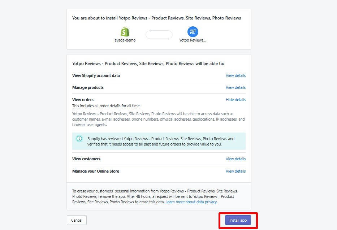Viewport: 337px width, 230px height.
Task: Click 'This includes all order details for all time.'
Action: (x=106, y=106)
